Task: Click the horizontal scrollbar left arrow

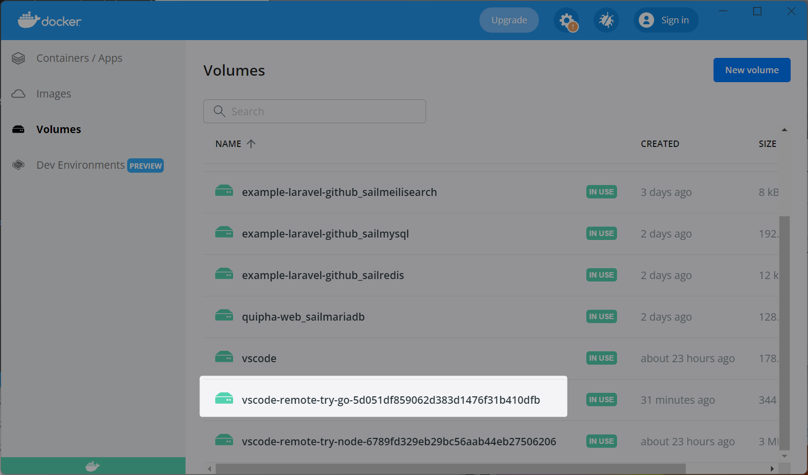Action: (x=209, y=469)
